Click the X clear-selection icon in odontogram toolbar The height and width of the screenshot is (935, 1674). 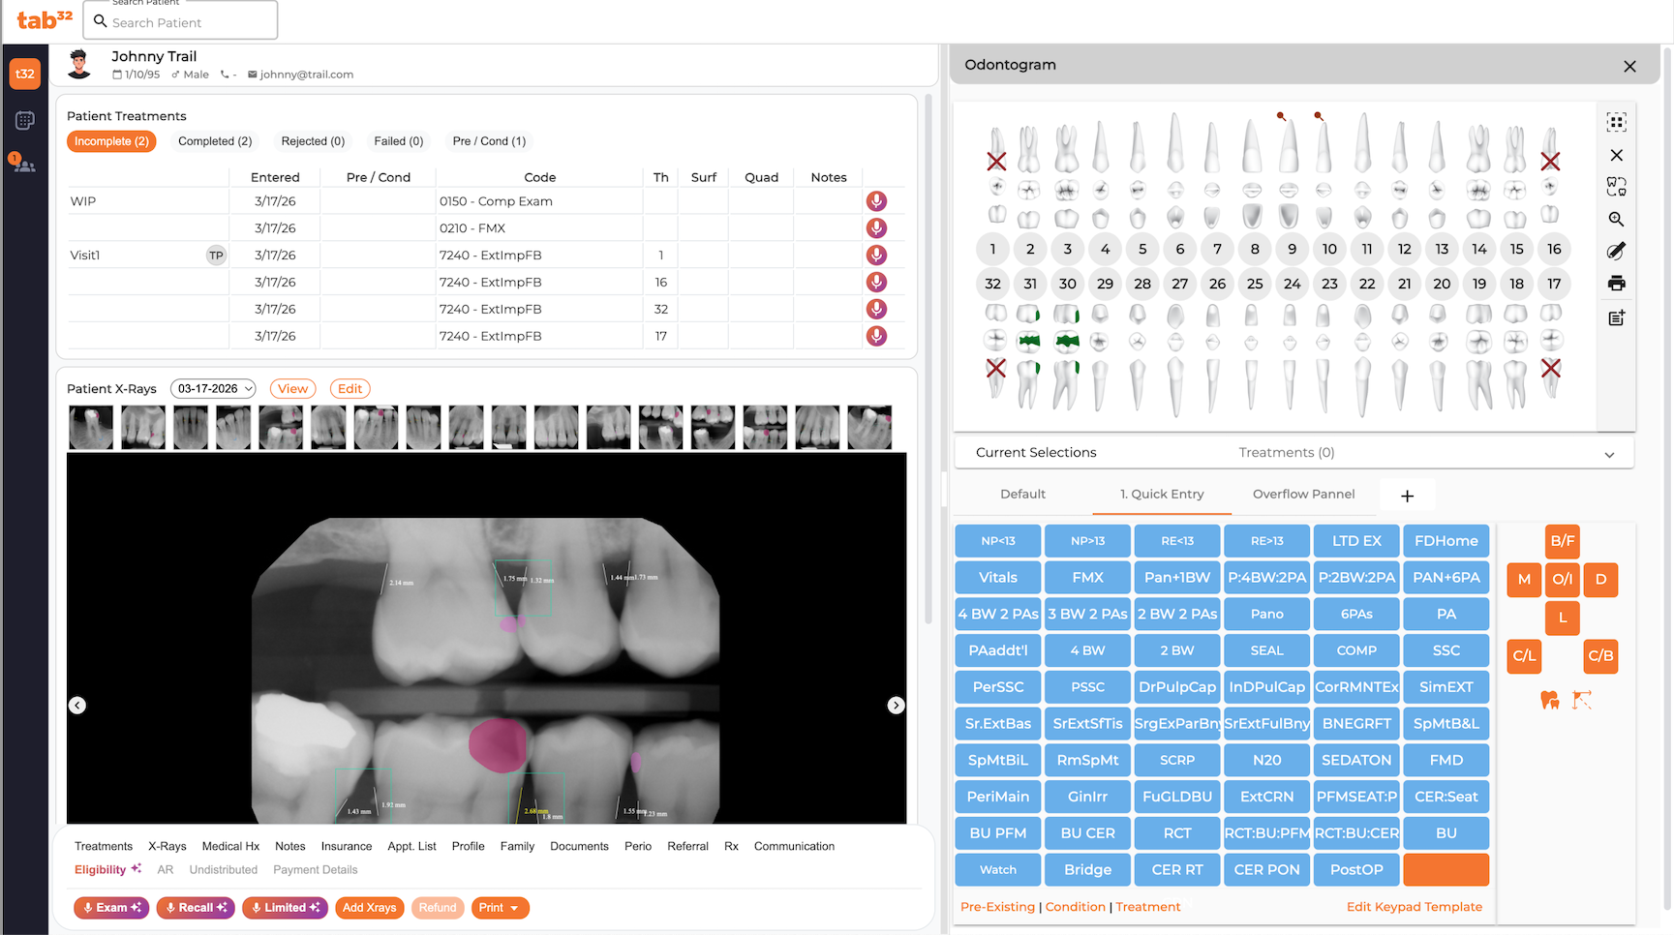(1616, 155)
